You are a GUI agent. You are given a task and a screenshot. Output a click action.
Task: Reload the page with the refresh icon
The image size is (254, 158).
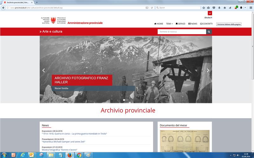(152, 8)
